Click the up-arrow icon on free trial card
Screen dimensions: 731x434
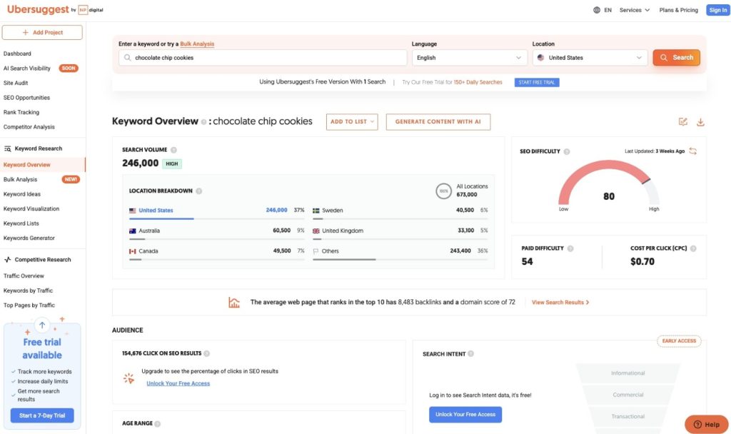point(42,325)
